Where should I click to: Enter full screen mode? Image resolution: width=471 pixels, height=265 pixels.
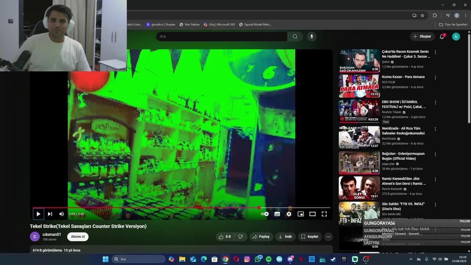(324, 214)
